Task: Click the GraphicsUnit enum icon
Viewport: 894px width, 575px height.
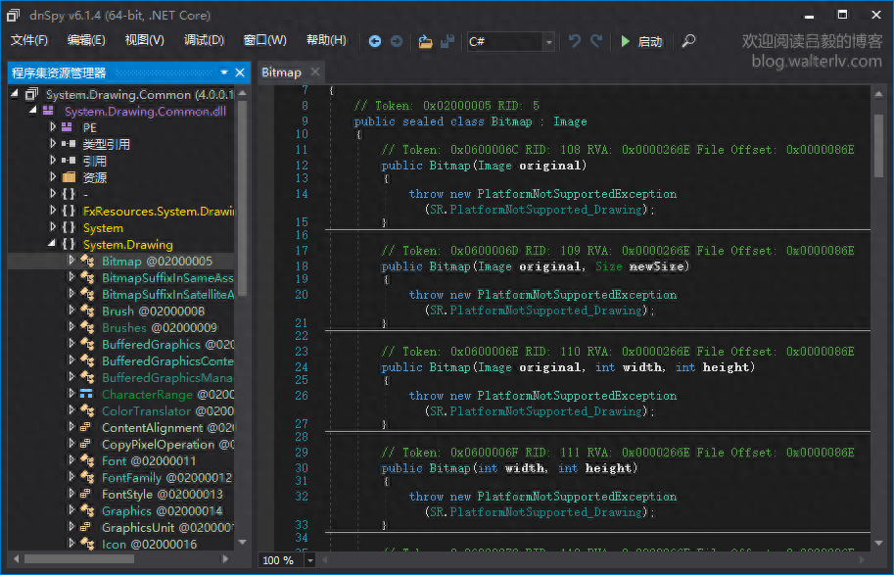Action: [x=87, y=527]
